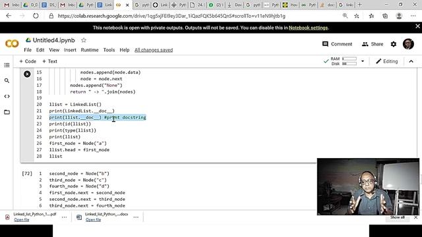
Task: Add this page to favorites star
Action: coord(357,16)
